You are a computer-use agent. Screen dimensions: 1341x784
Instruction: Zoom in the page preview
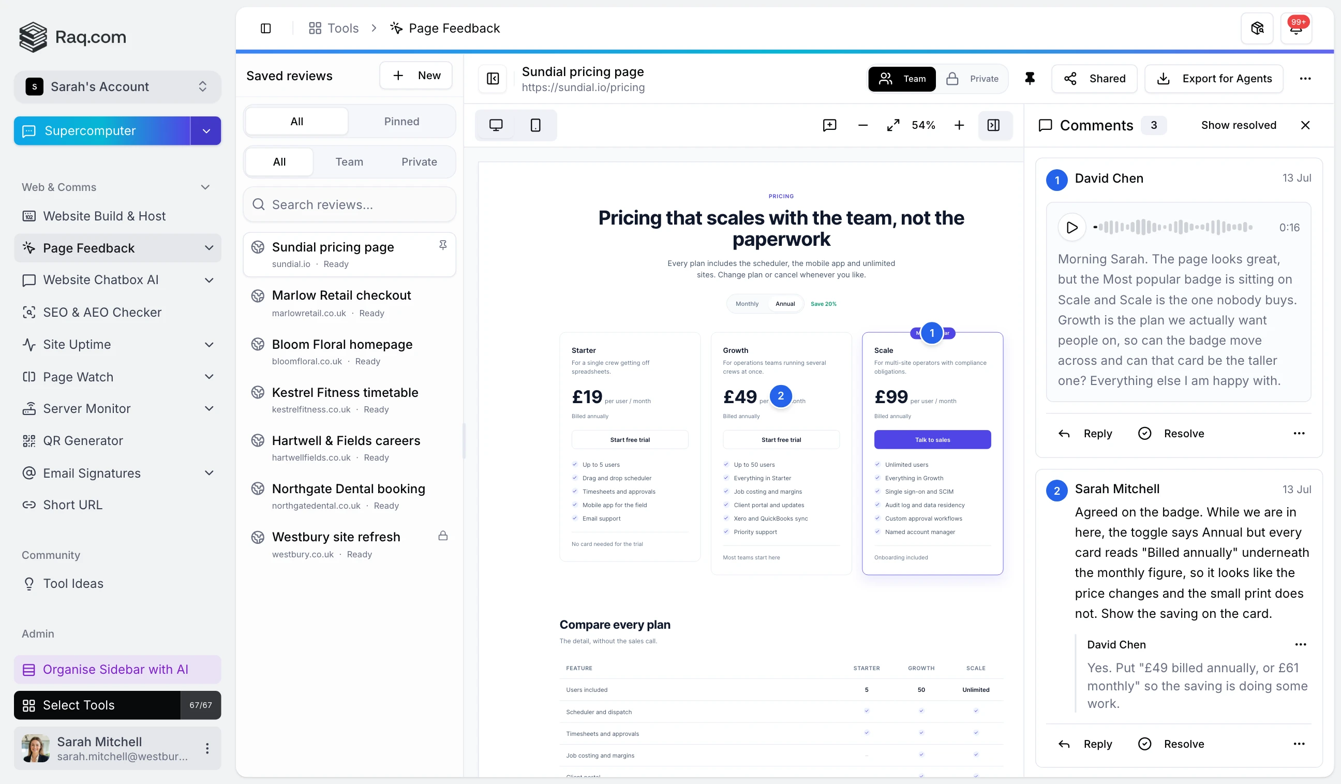tap(958, 125)
